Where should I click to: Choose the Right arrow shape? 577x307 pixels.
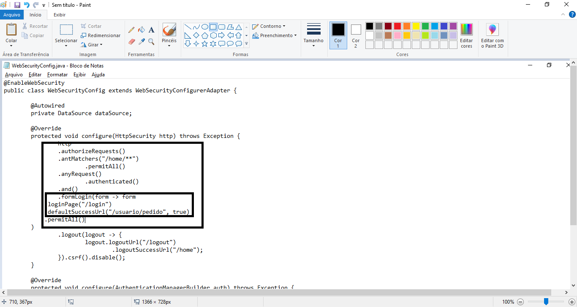pos(222,35)
